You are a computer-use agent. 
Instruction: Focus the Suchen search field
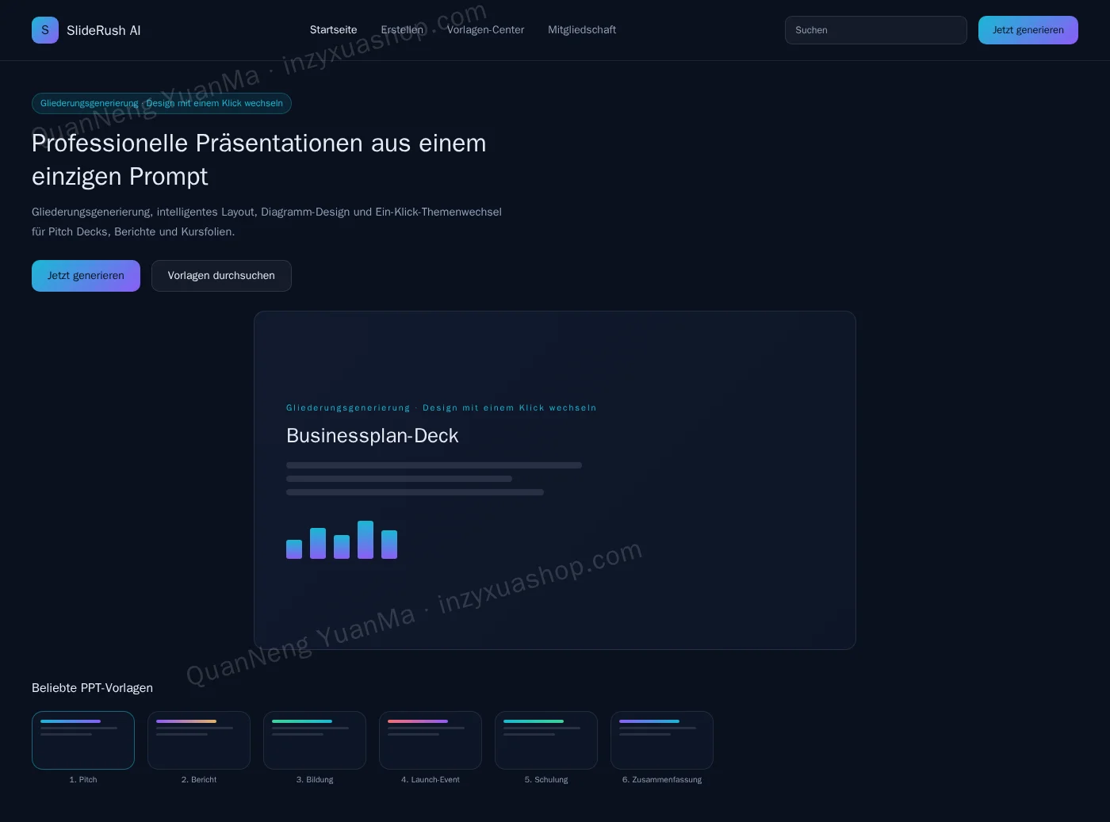[x=876, y=30]
